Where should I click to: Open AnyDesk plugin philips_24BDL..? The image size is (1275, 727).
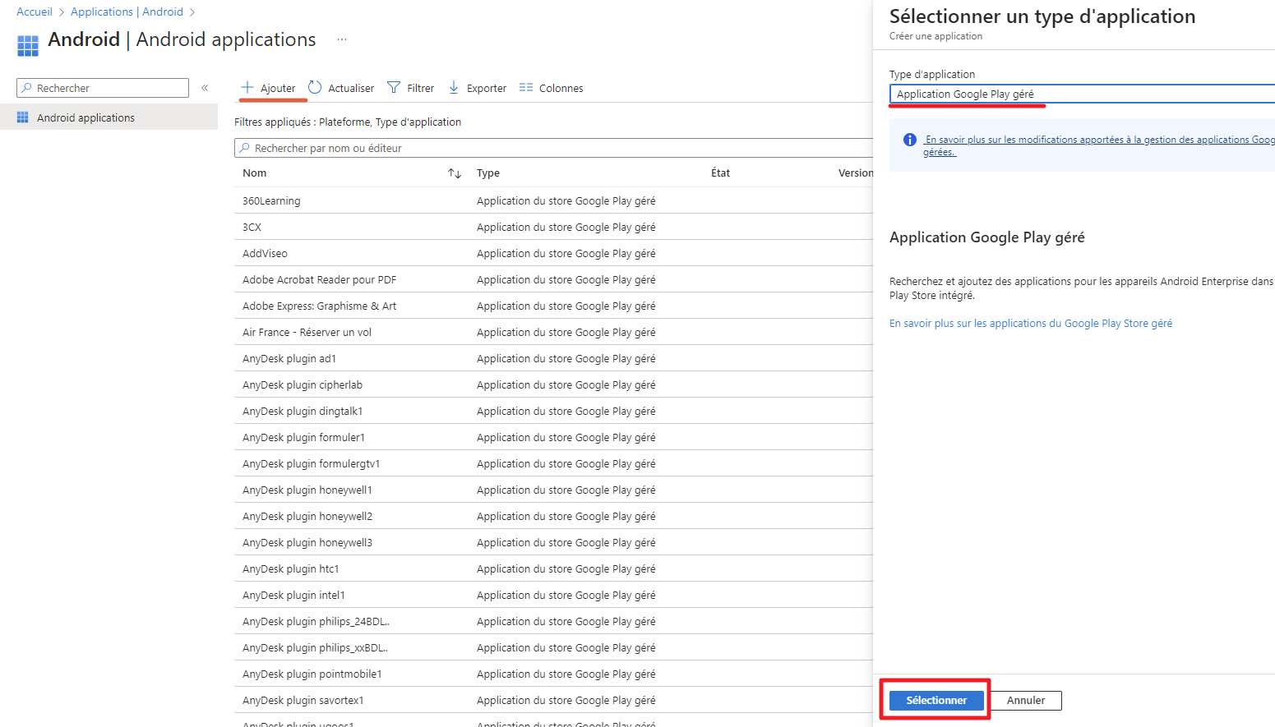(316, 622)
